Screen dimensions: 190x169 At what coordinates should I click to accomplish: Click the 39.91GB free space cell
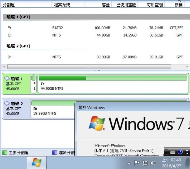[x=156, y=57]
